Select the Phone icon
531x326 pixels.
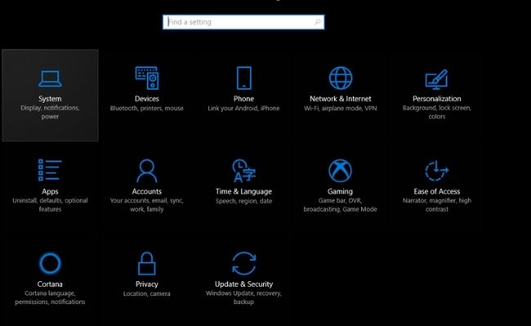pos(243,78)
